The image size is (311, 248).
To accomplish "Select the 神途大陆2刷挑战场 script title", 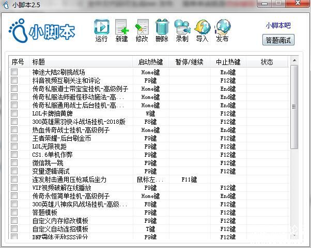I will pyautogui.click(x=59, y=72).
